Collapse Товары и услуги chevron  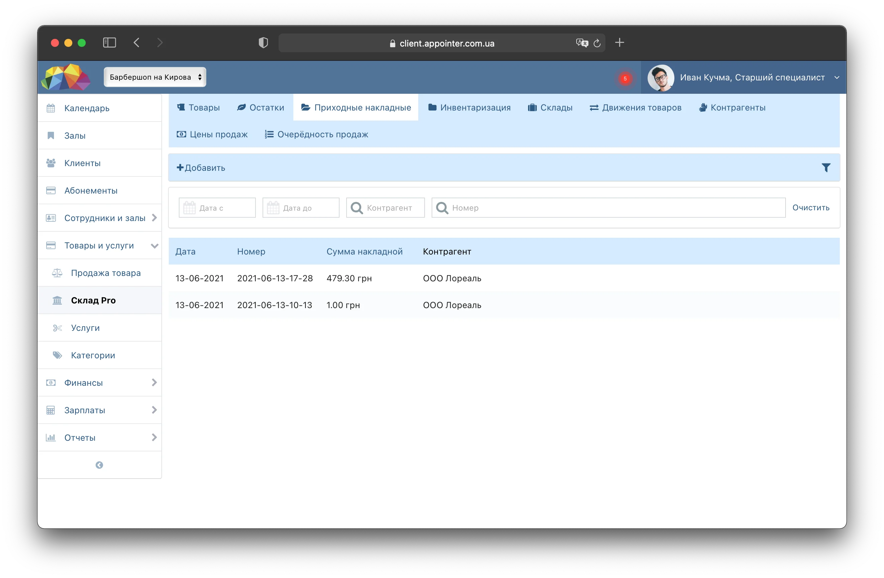click(x=154, y=245)
